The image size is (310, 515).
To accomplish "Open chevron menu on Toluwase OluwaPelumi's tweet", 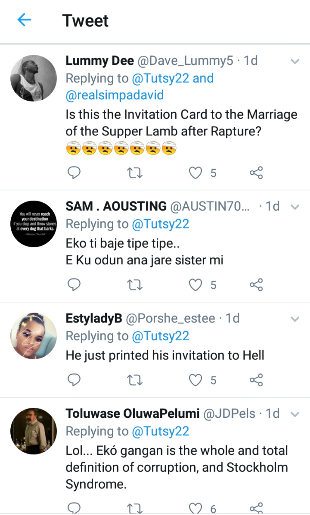I will tap(295, 414).
